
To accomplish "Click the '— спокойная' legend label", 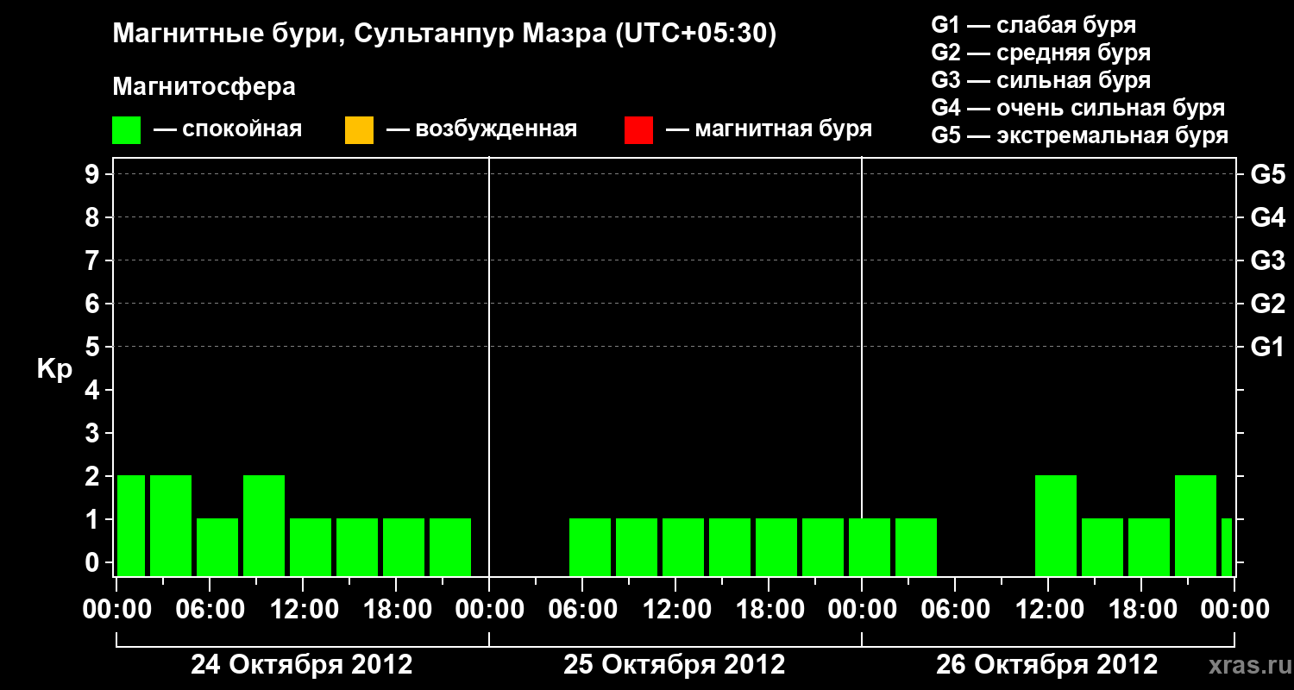I will (228, 130).
